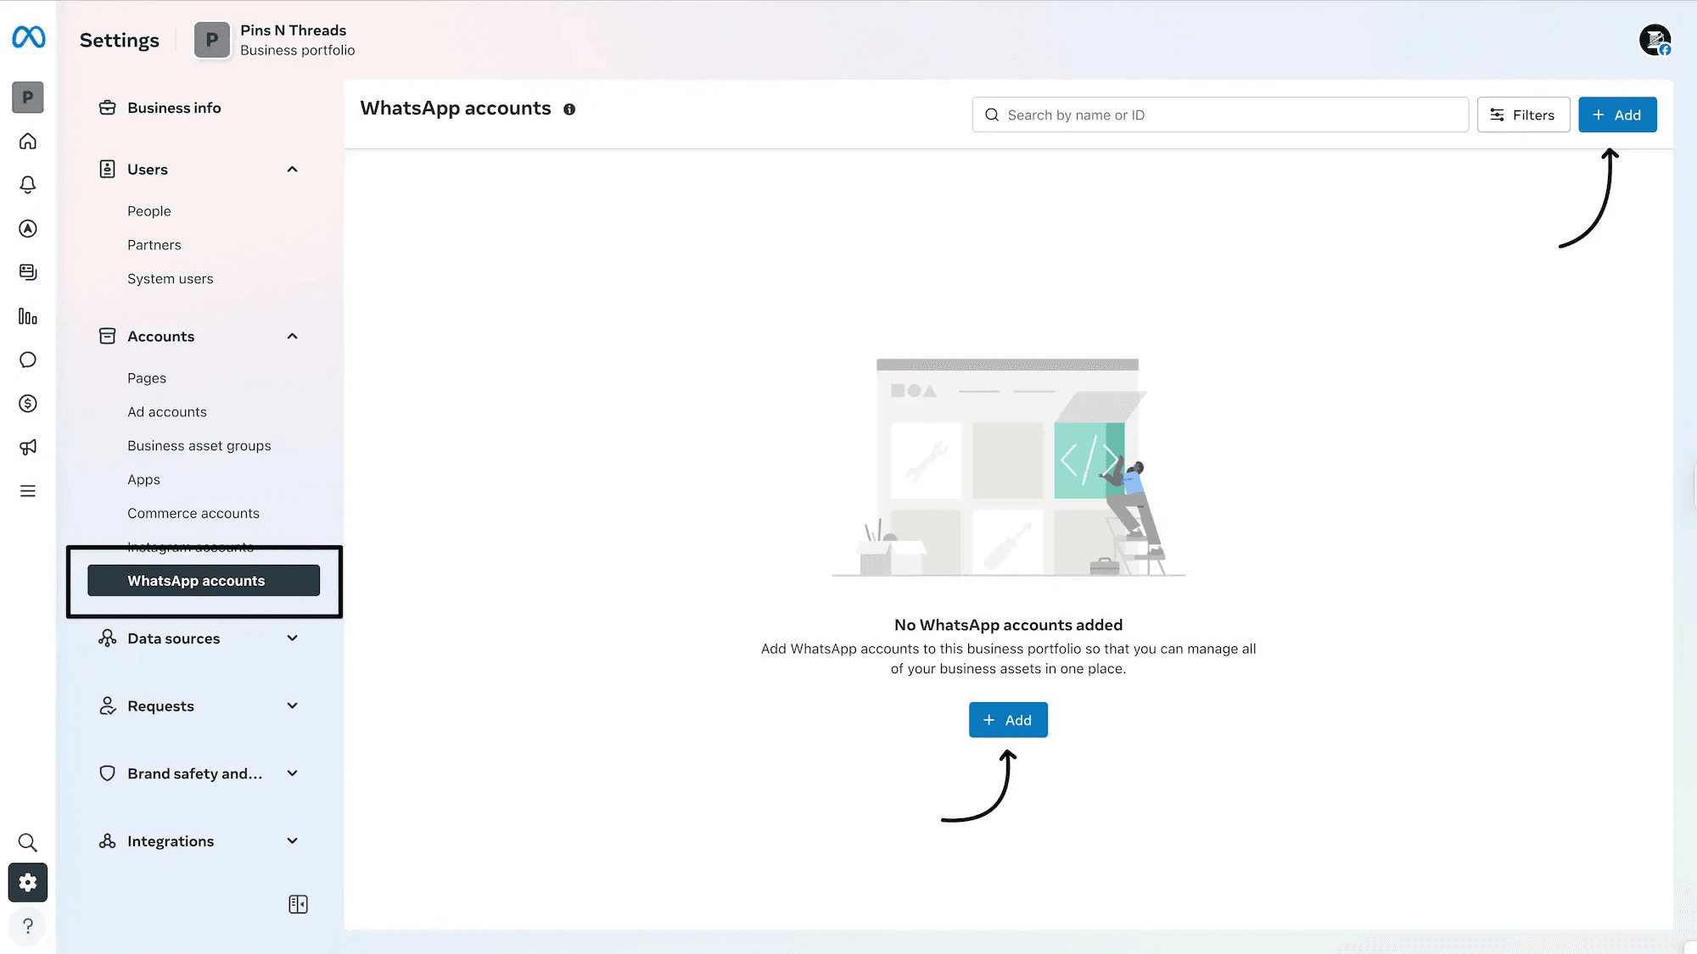
Task: Open notifications bell icon
Action: [x=28, y=185]
